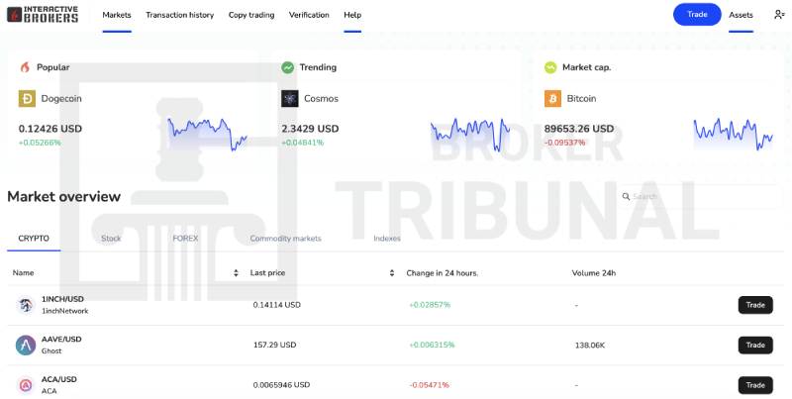This screenshot has width=792, height=399.
Task: Open the Markets menu item
Action: (117, 15)
